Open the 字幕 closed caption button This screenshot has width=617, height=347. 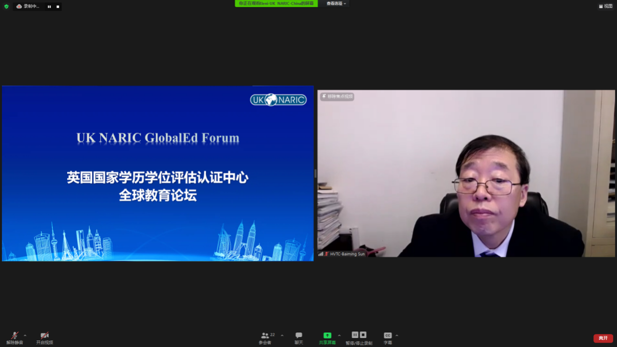[388, 338]
